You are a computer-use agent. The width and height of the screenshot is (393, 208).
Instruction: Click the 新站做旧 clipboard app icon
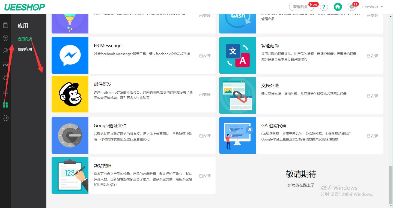(70, 175)
